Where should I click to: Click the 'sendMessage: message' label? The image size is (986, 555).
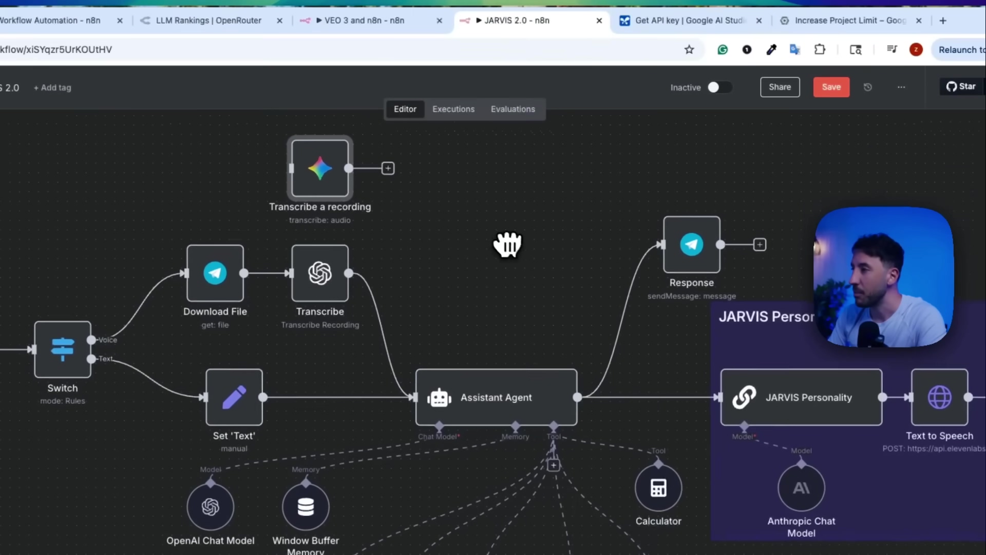tap(691, 296)
